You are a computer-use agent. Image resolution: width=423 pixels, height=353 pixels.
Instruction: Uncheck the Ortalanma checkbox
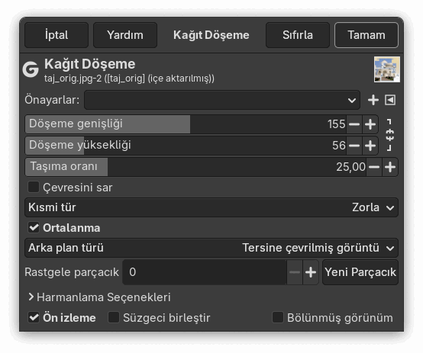34,228
